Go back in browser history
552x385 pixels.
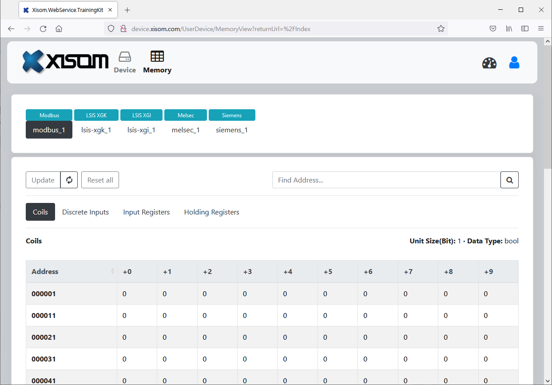click(11, 28)
